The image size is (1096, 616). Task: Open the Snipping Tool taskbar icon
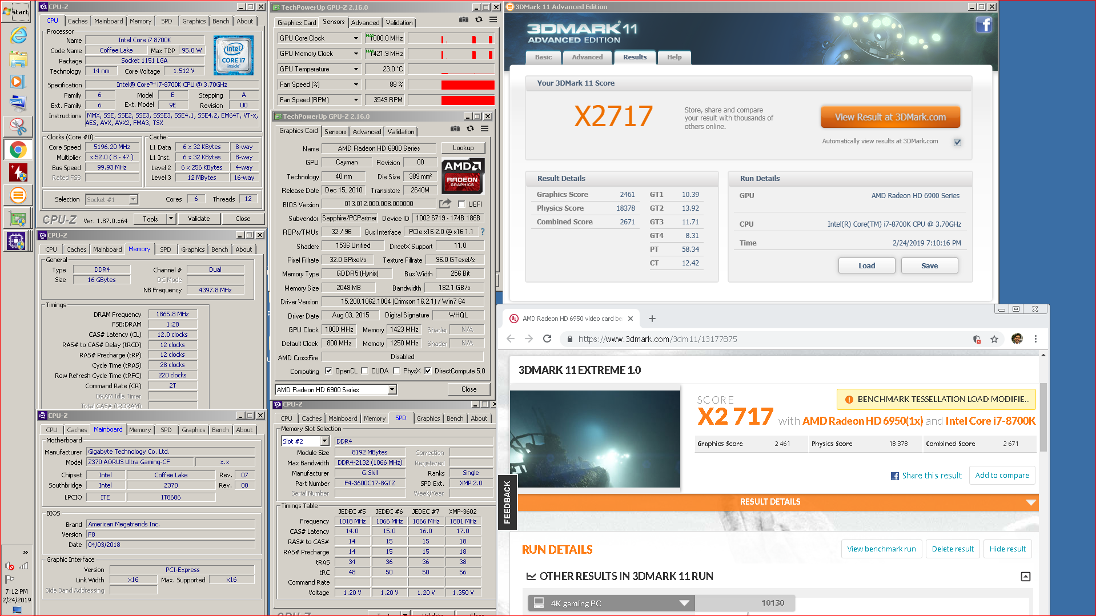18,126
